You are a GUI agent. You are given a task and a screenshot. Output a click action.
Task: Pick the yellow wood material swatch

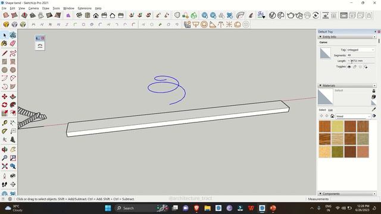tap(338, 127)
